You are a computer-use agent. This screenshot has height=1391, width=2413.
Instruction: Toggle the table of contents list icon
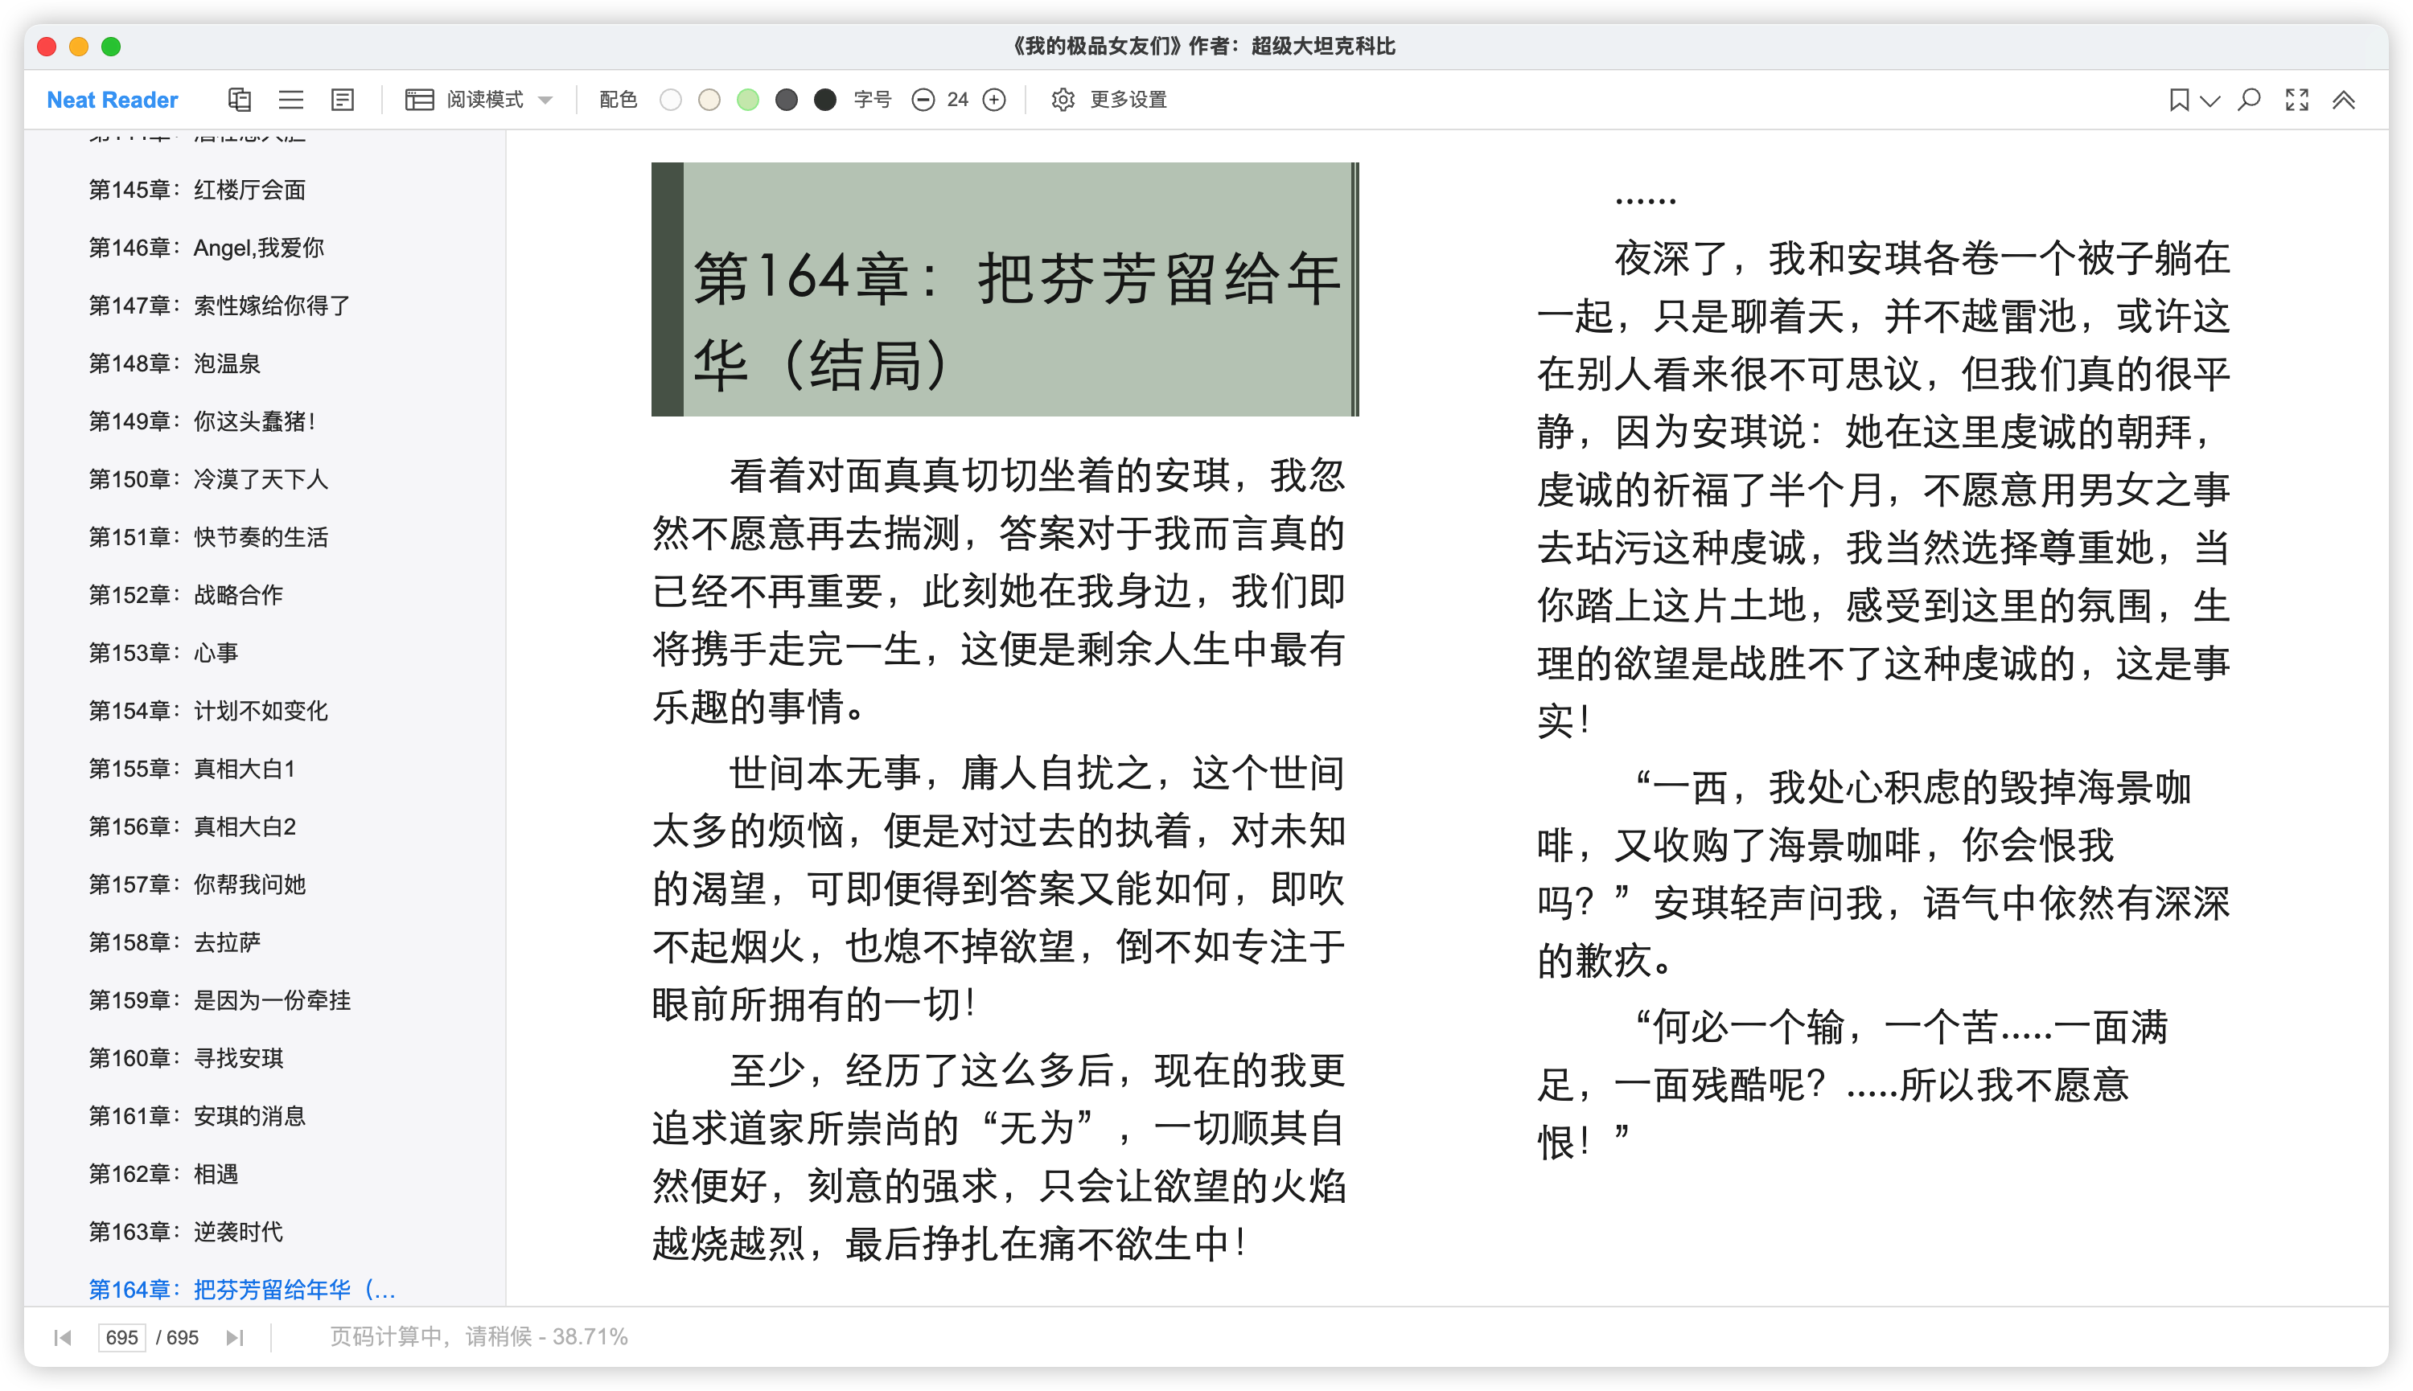coord(290,100)
